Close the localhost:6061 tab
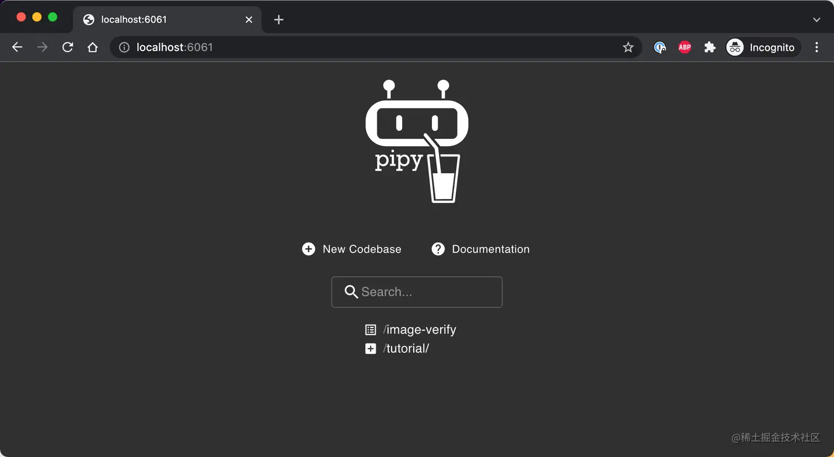Viewport: 834px width, 457px height. (249, 20)
